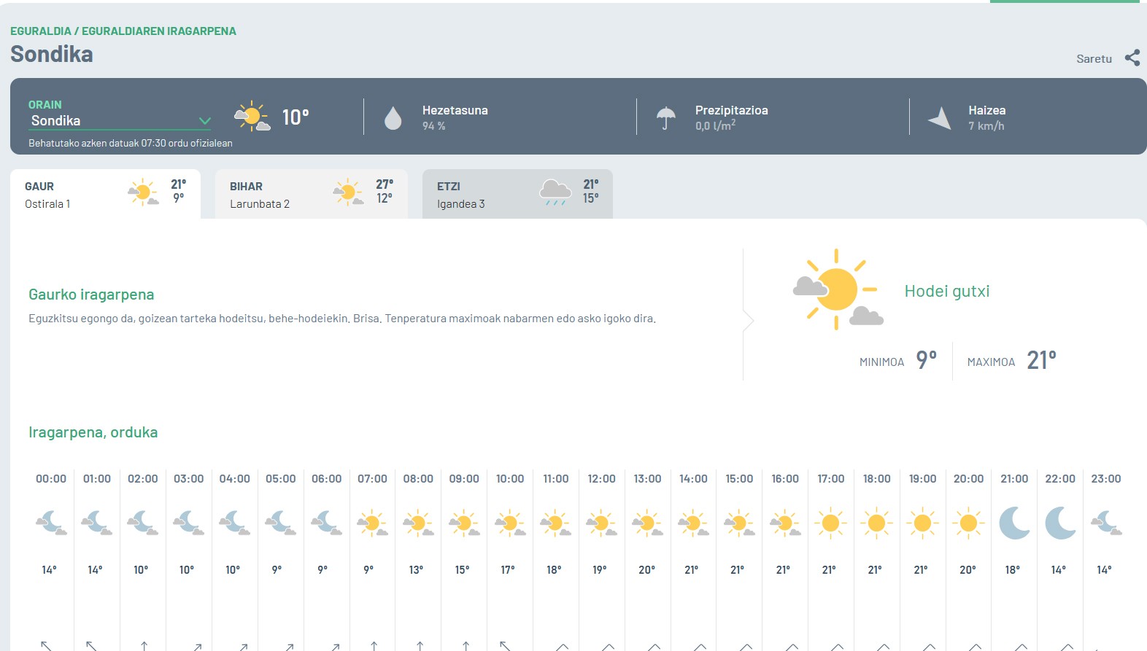The height and width of the screenshot is (651, 1147).
Task: Click the MINIMOA 9° value
Action: point(926,360)
